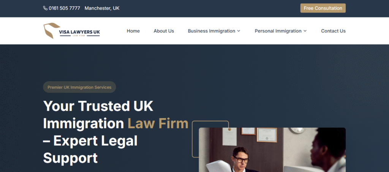Click the phone handset icon

(x=45, y=8)
